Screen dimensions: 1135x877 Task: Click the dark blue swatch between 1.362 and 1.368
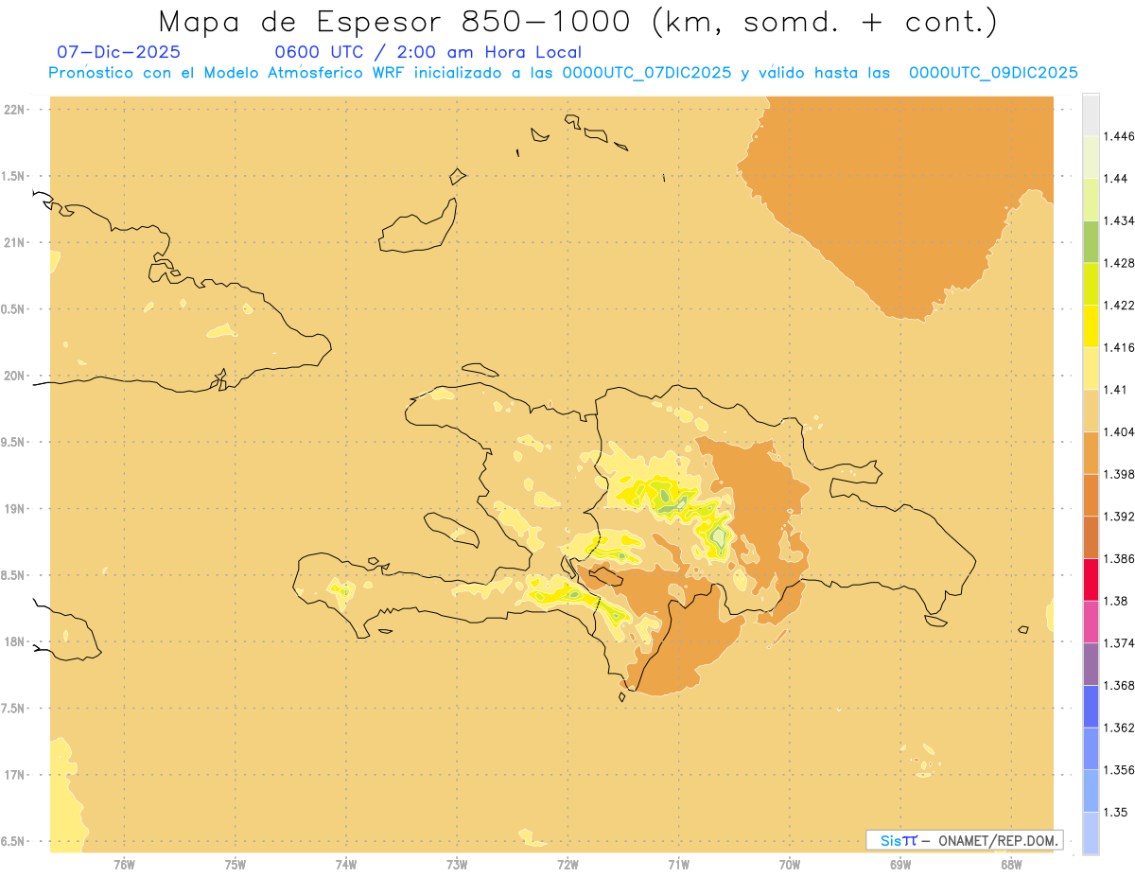coord(1091,706)
